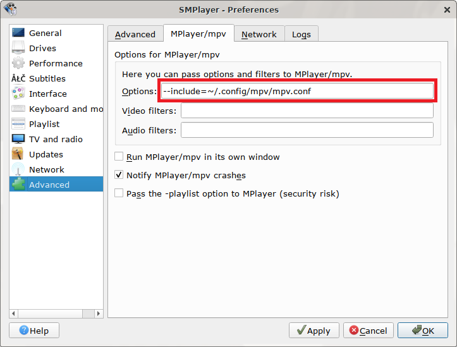This screenshot has width=457, height=347.
Task: Enable Run MPlayer/mpv in its own window
Action: tap(119, 157)
